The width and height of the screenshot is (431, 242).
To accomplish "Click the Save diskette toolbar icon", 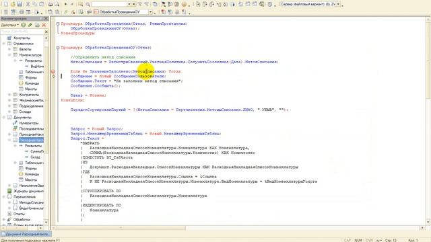I will coord(20,5).
